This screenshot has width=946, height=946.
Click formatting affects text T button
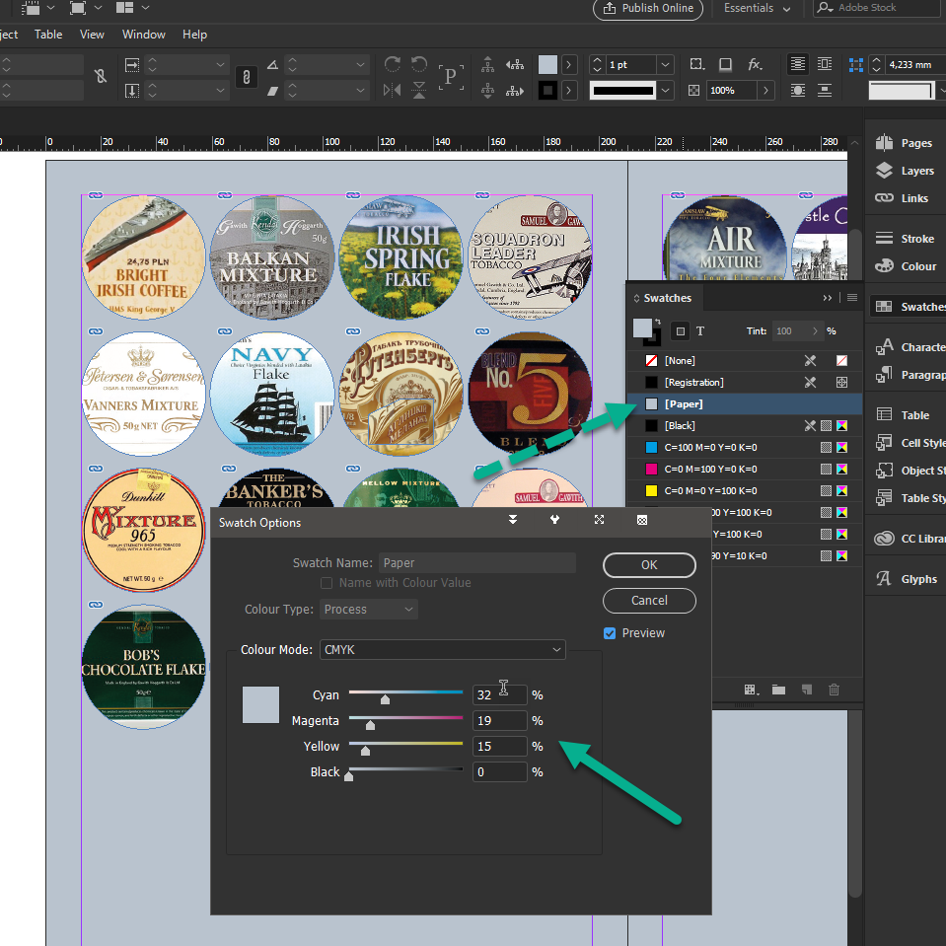click(x=700, y=331)
